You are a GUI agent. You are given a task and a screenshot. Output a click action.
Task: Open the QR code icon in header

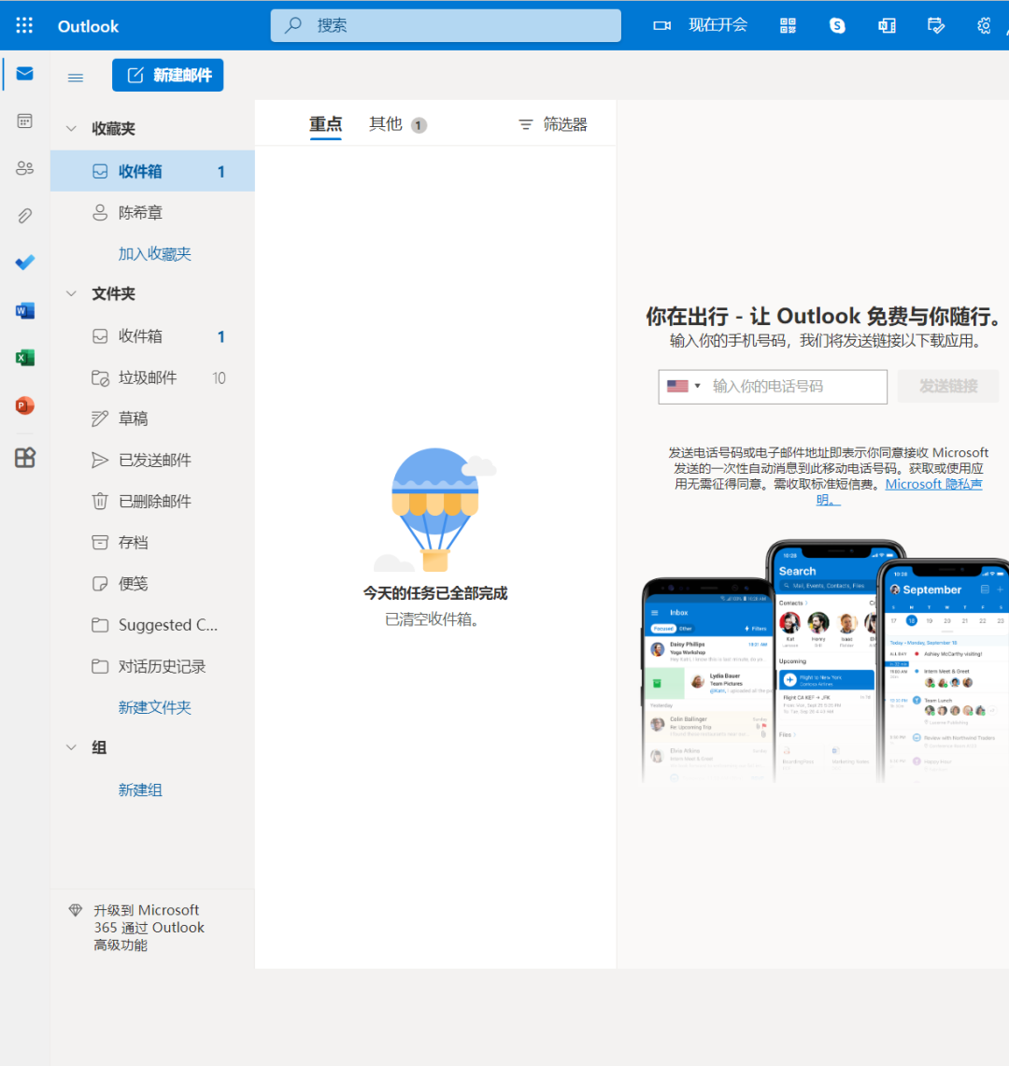point(788,26)
